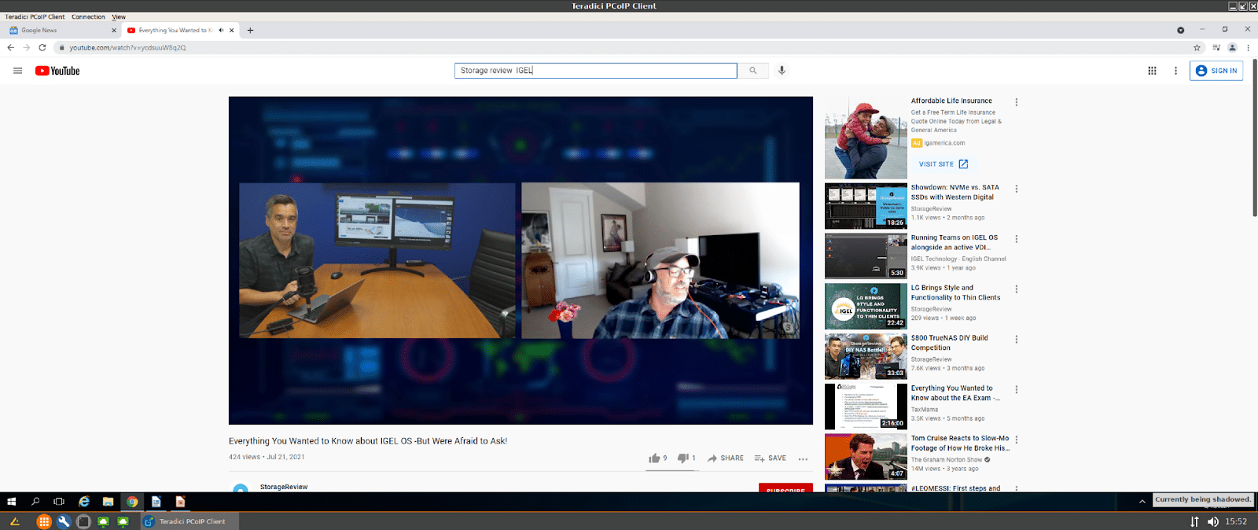Image resolution: width=1258 pixels, height=530 pixels.
Task: Open LibreOffice Writer taskbar icon
Action: pos(156,501)
